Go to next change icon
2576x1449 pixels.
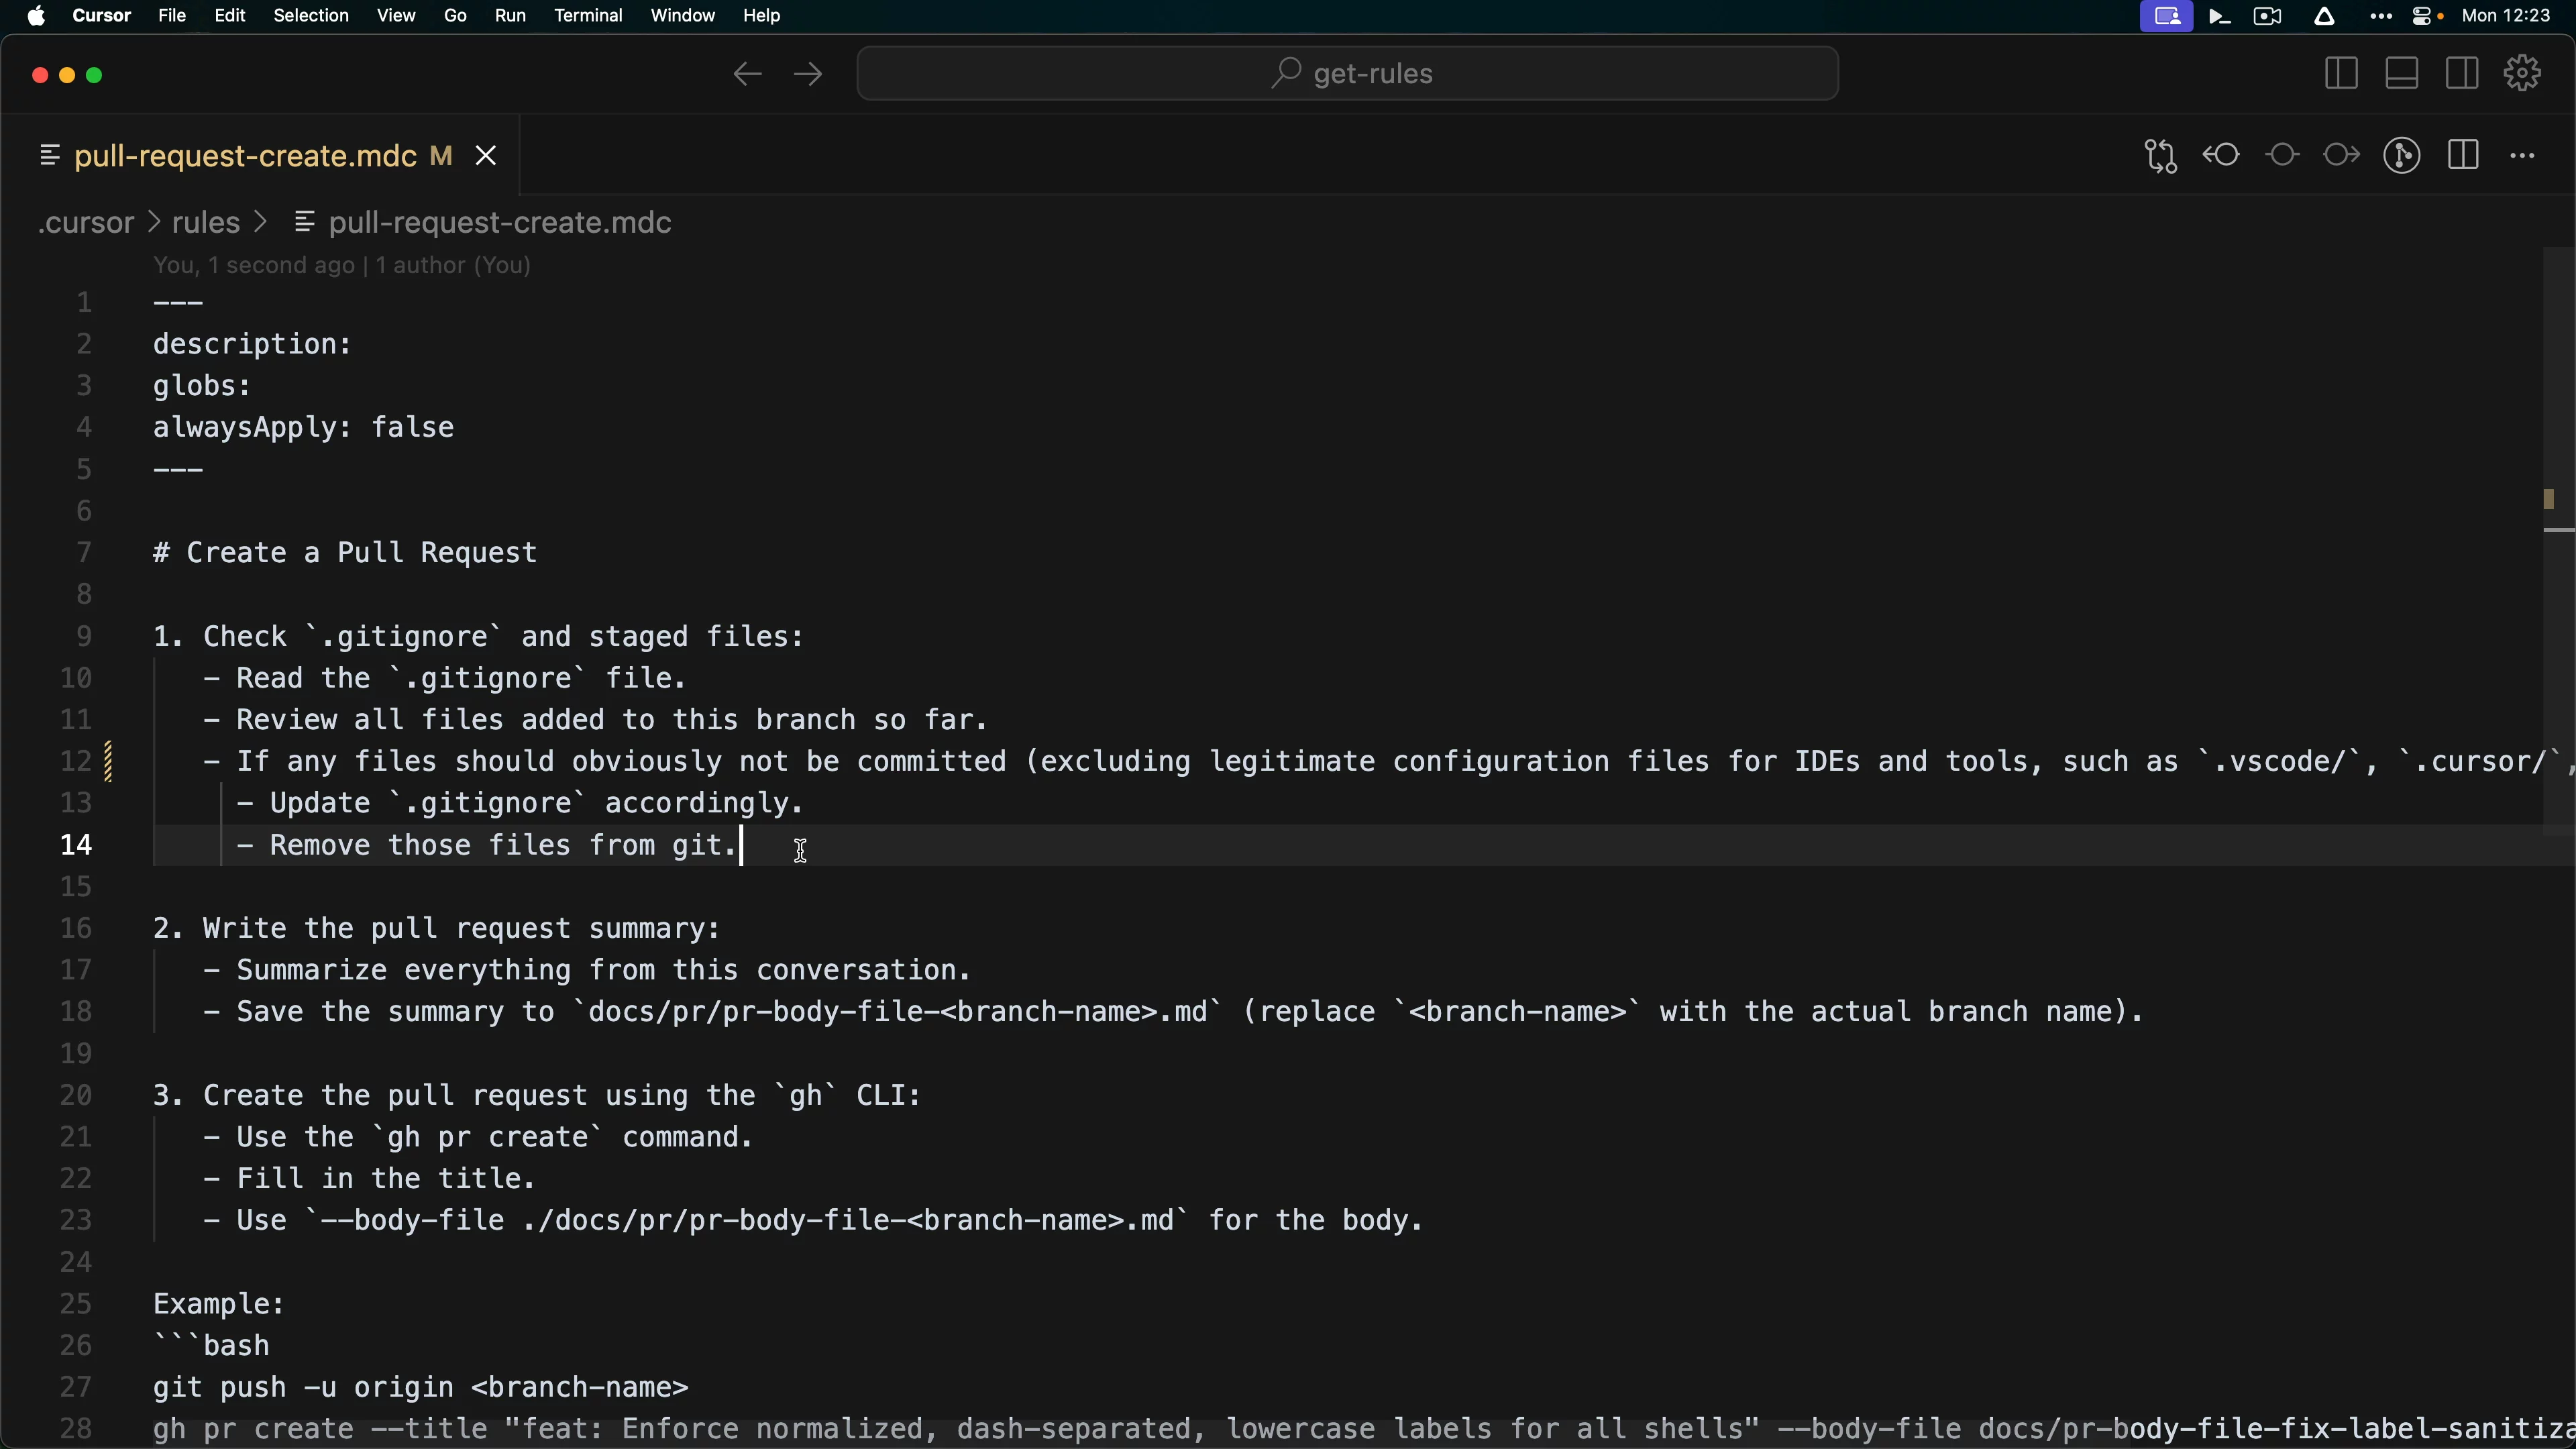click(2342, 156)
